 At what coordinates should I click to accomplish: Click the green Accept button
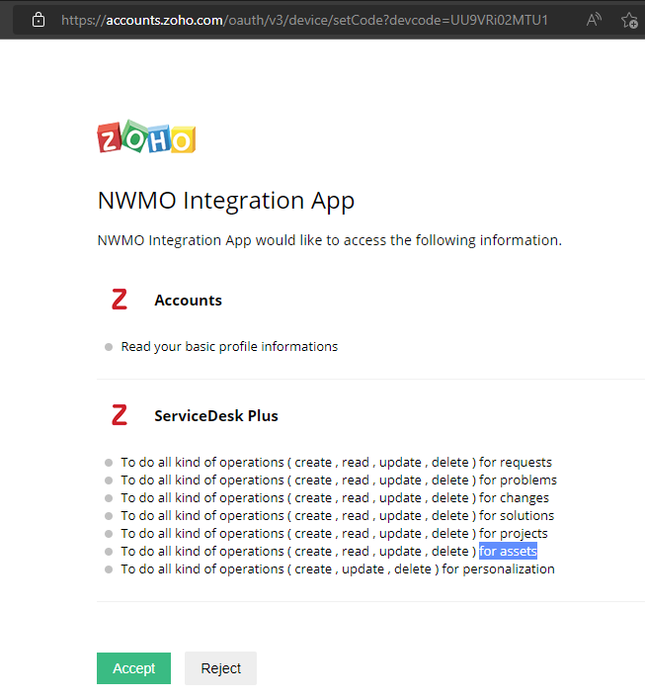(133, 667)
